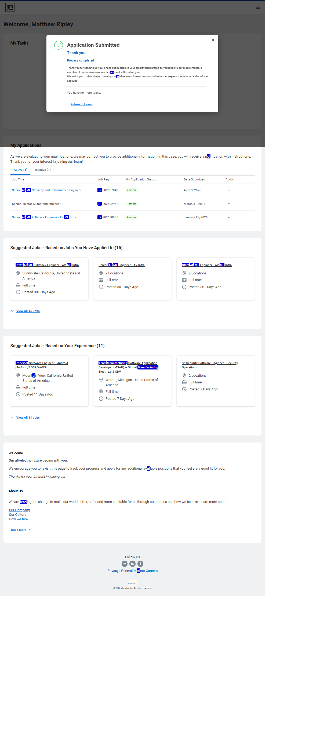Expand View All 11 Jobs

point(28,418)
